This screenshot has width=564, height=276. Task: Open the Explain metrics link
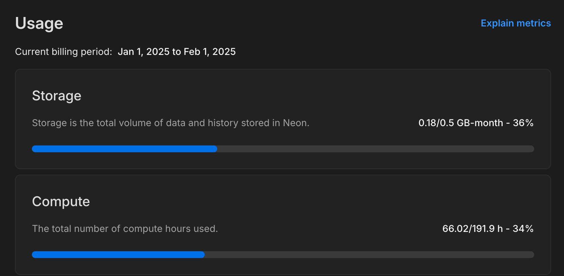[515, 23]
